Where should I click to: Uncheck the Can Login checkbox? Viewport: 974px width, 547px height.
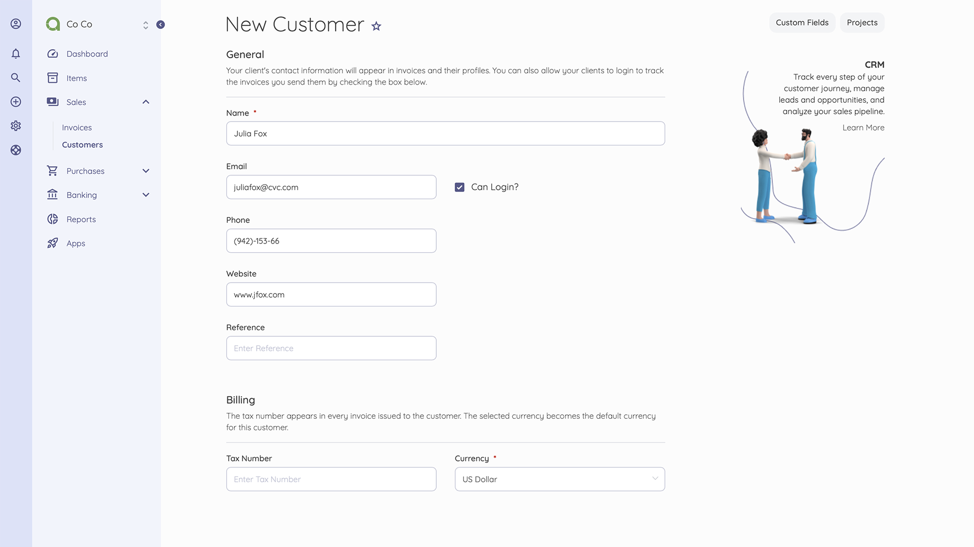pos(460,187)
